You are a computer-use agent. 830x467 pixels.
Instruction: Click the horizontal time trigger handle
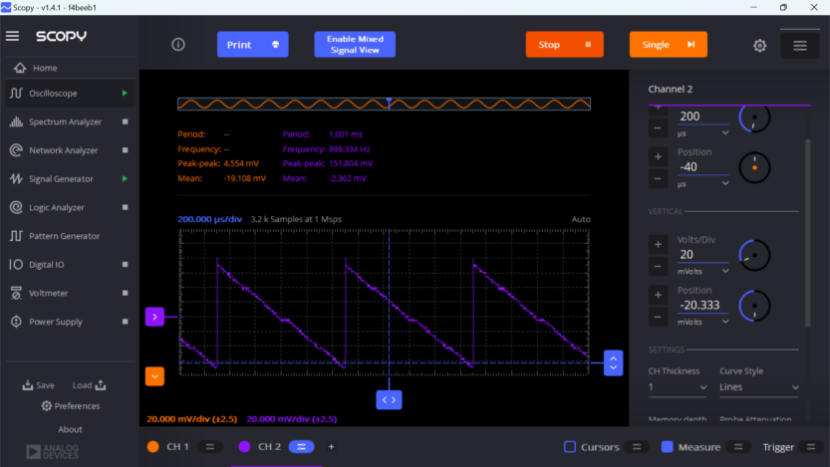point(389,400)
